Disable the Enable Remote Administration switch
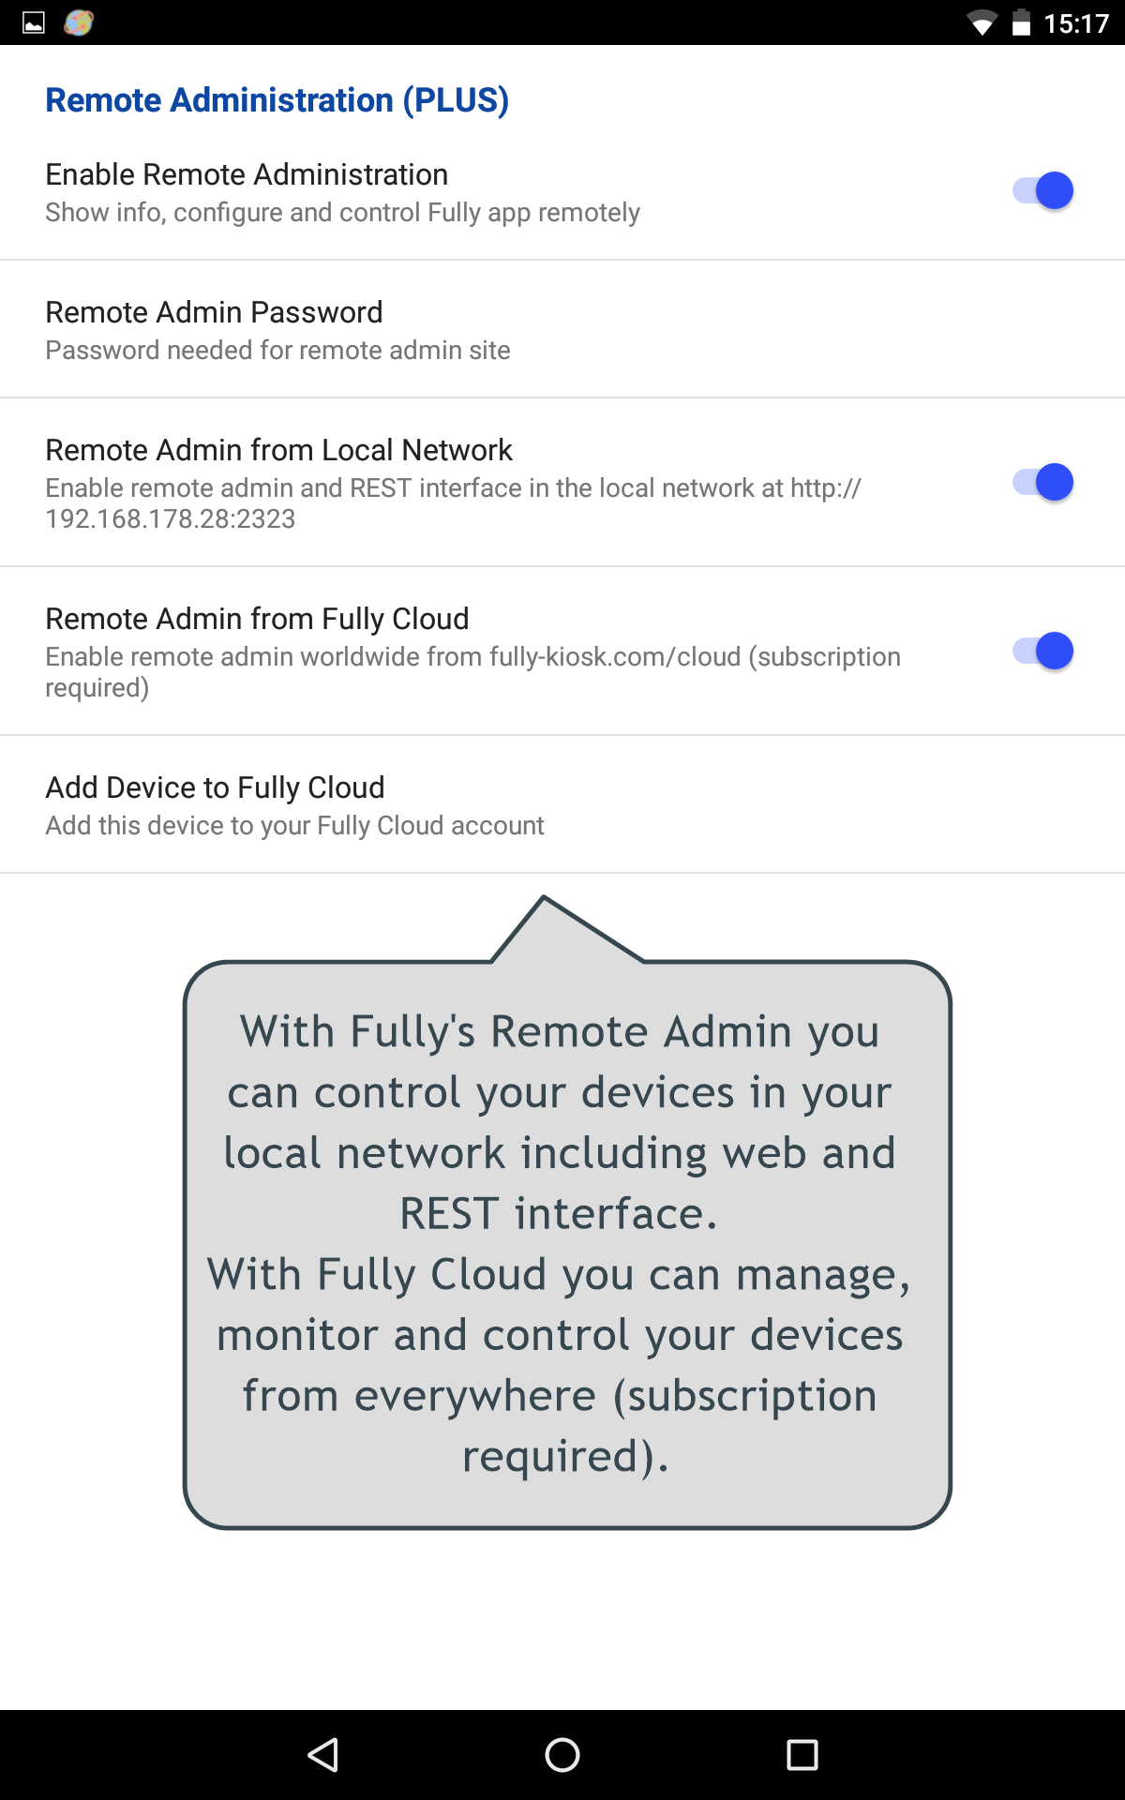Screen dimensions: 1125x1800 (x=1042, y=191)
